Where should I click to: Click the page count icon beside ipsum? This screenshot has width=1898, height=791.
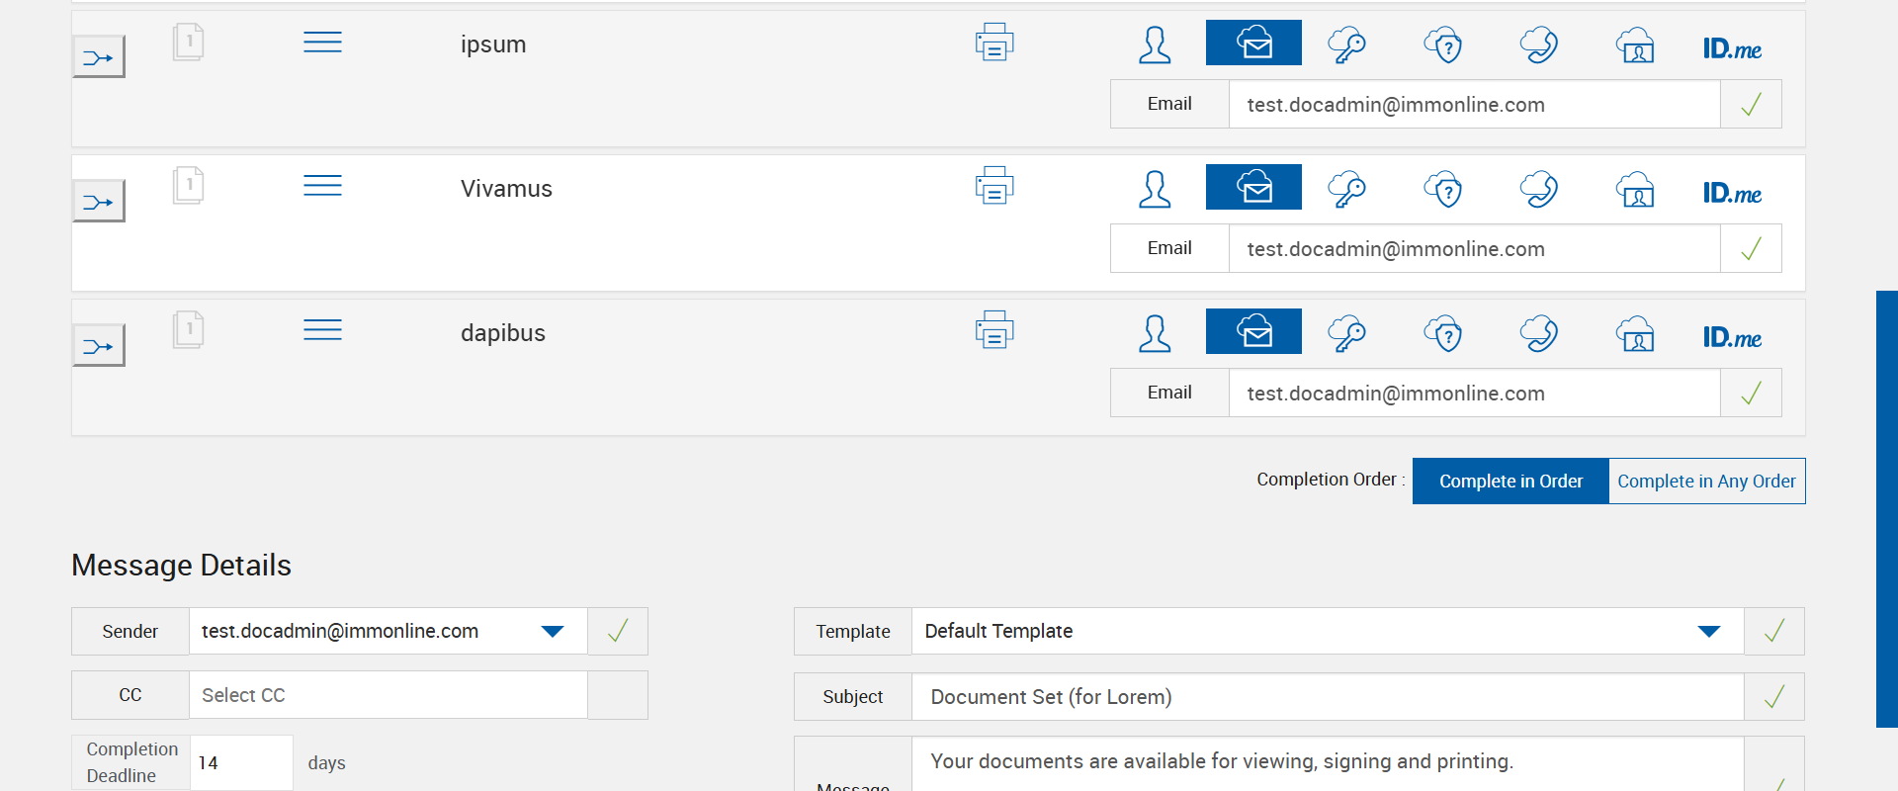tap(188, 43)
